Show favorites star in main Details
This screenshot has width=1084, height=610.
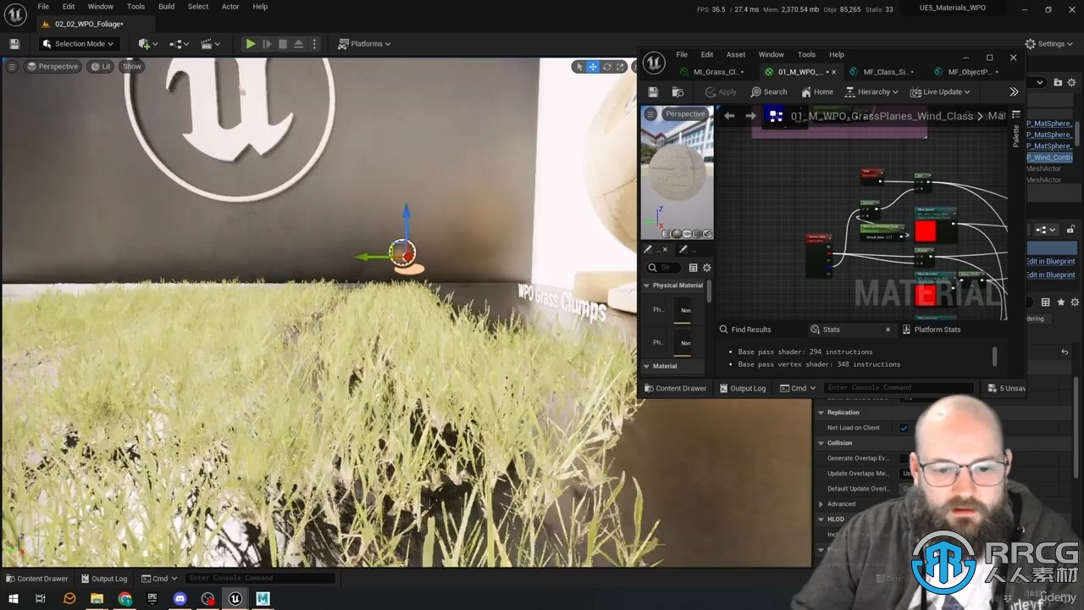1059,302
